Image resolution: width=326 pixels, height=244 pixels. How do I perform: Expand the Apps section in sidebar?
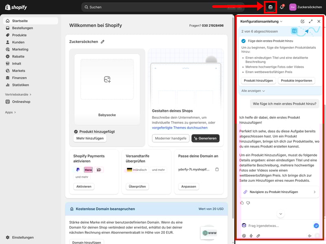pos(11,112)
